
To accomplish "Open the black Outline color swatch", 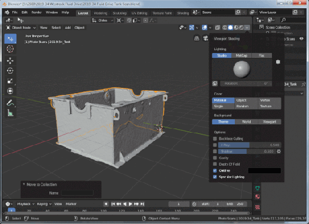I will (264, 170).
